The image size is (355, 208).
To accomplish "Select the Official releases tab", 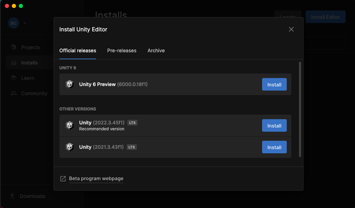I will [78, 51].
